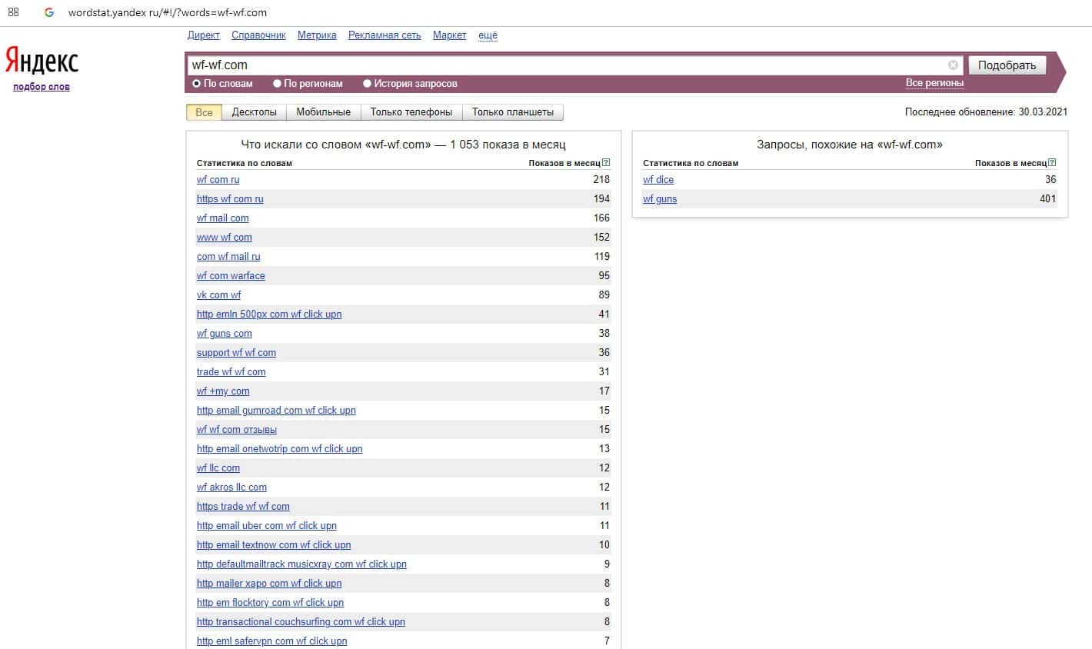This screenshot has width=1092, height=649.
Task: Open the browser tab grid icon
Action: [x=13, y=12]
